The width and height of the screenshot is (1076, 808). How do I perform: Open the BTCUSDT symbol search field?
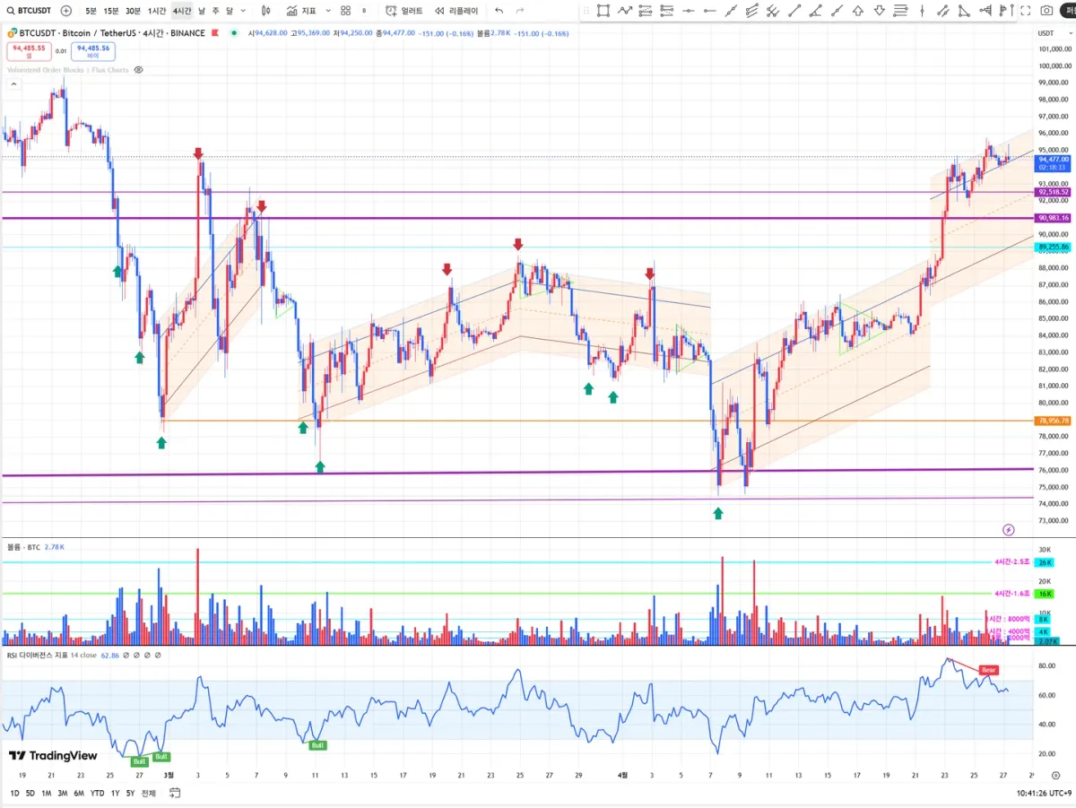pyautogui.click(x=30, y=11)
